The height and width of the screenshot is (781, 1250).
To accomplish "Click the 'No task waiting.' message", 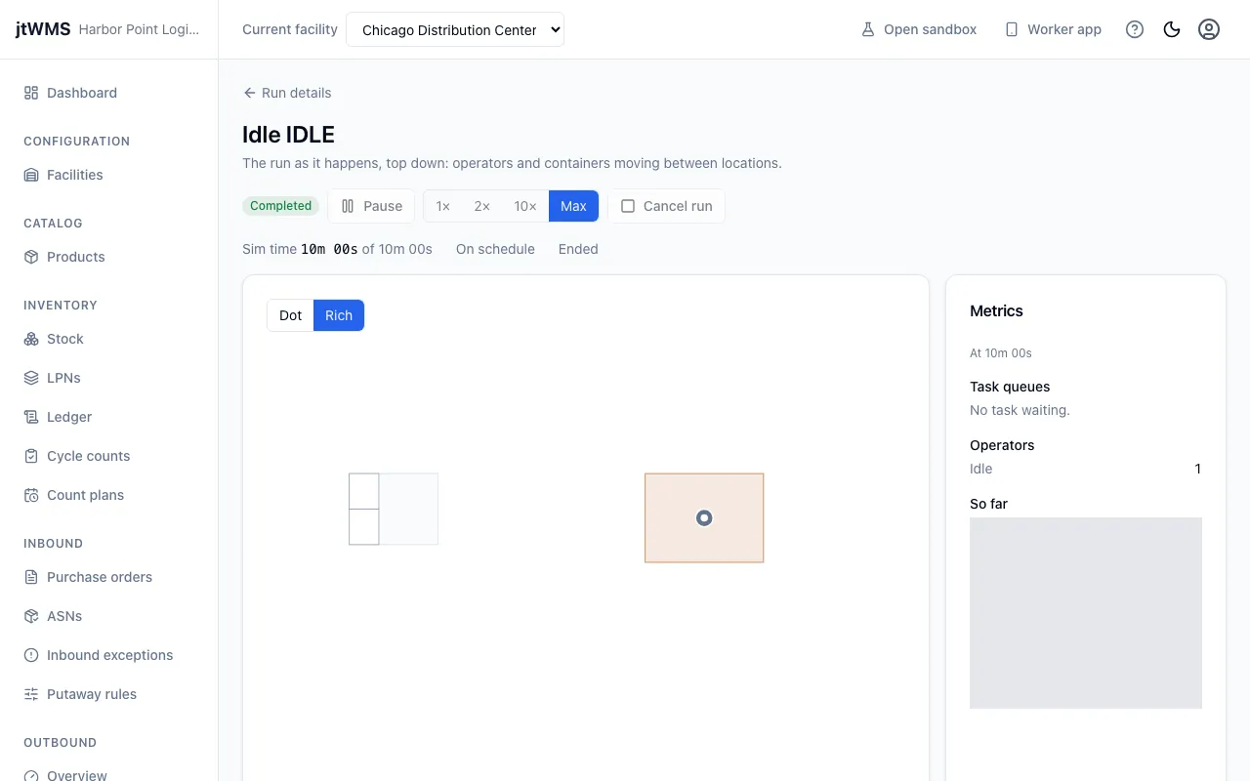I will (x=1020, y=410).
